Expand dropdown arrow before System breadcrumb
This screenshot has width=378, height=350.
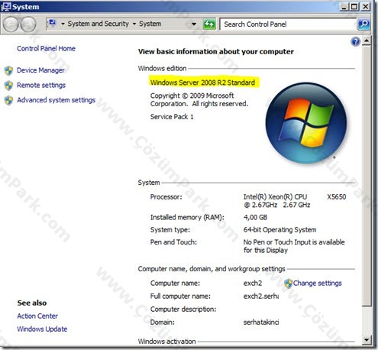coord(134,24)
